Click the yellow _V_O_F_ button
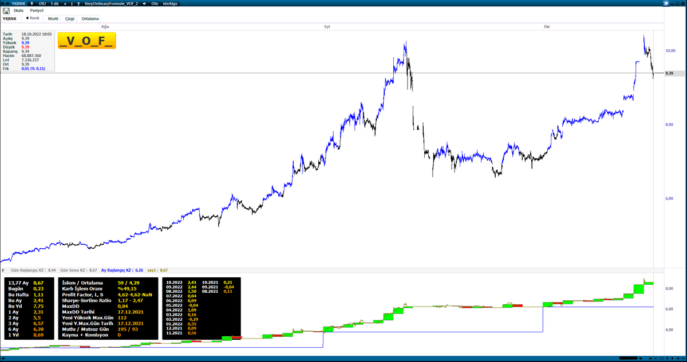Screen dimensions: 687x362 click(x=86, y=40)
